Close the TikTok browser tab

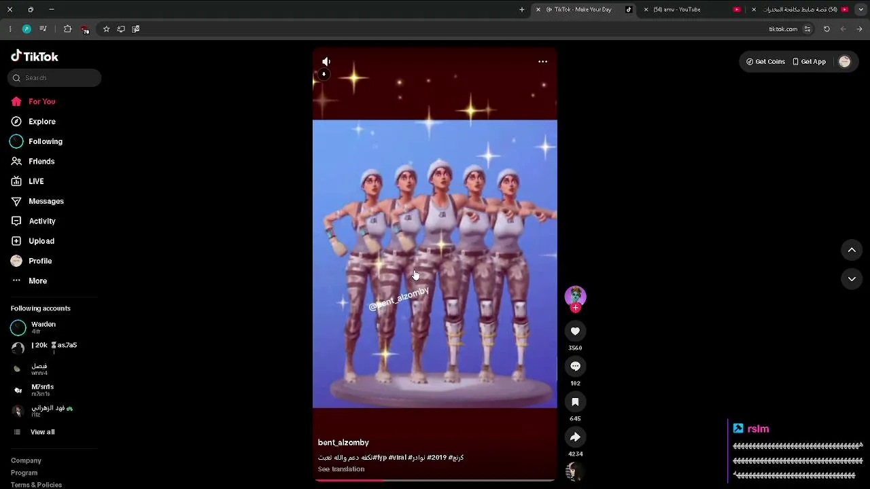538,10
